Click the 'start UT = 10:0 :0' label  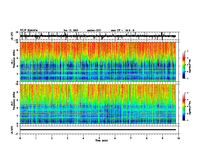point(123,30)
